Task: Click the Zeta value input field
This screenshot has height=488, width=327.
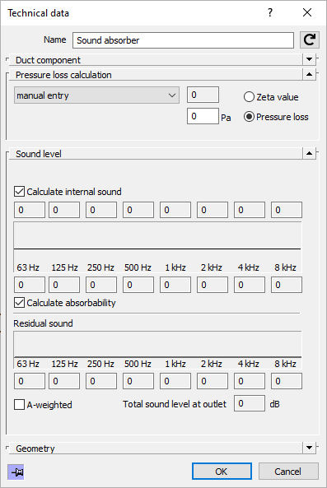Action: (x=203, y=95)
